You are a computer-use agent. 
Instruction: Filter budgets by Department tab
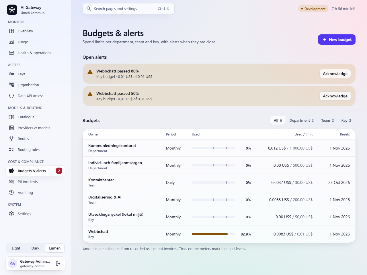coord(302,120)
